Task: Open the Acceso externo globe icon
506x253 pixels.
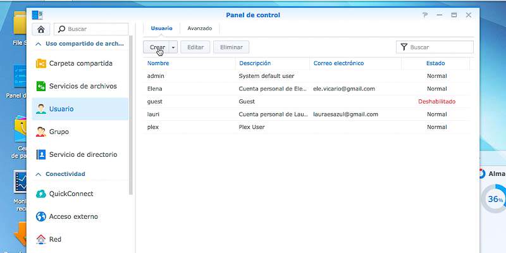Action: [41, 216]
